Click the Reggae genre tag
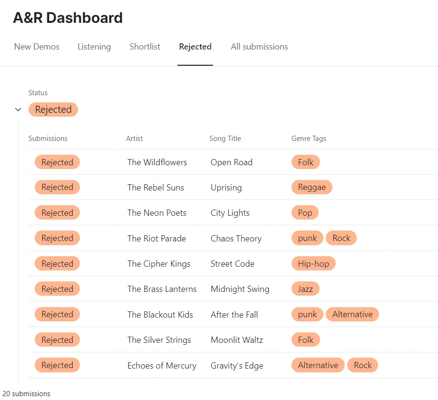Viewport: 438px width, 400px height. pyautogui.click(x=311, y=187)
